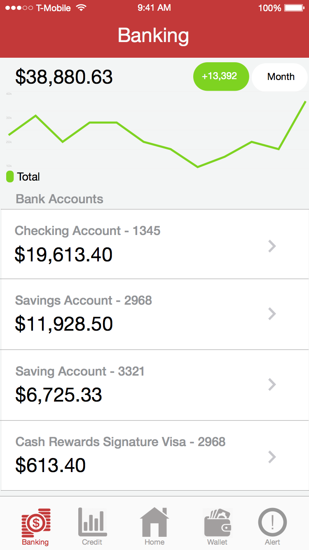Tap the $38,880.63 total balance
Viewport: 309px width, 550px height.
64,77
